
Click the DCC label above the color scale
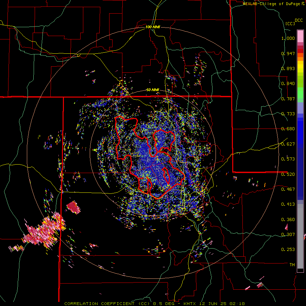[x=299, y=20]
